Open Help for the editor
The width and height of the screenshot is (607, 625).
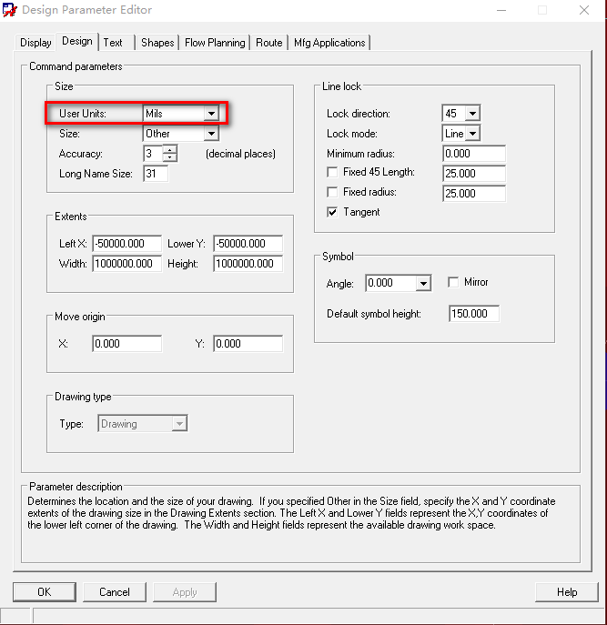(x=567, y=592)
